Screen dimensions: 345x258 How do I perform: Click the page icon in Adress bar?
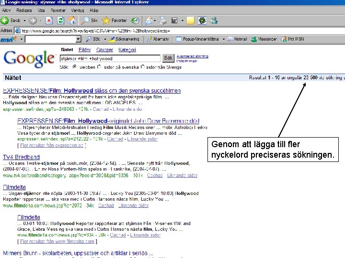[18, 31]
